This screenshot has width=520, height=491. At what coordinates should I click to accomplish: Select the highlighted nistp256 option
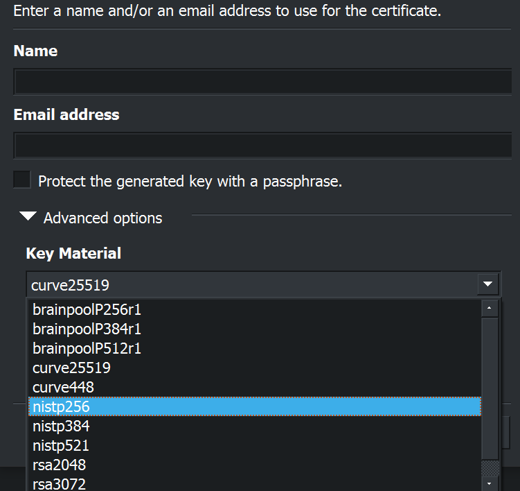click(61, 406)
